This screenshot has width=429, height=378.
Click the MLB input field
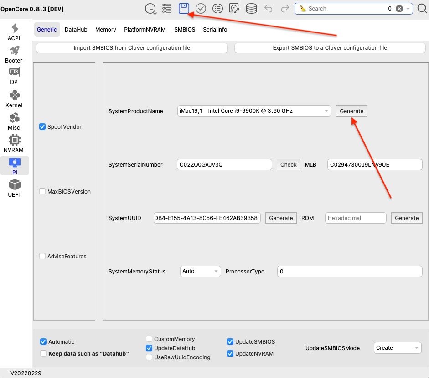point(375,165)
